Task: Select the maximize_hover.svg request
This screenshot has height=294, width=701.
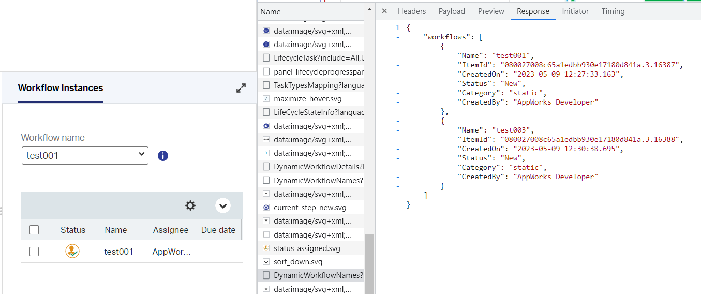Action: [307, 98]
